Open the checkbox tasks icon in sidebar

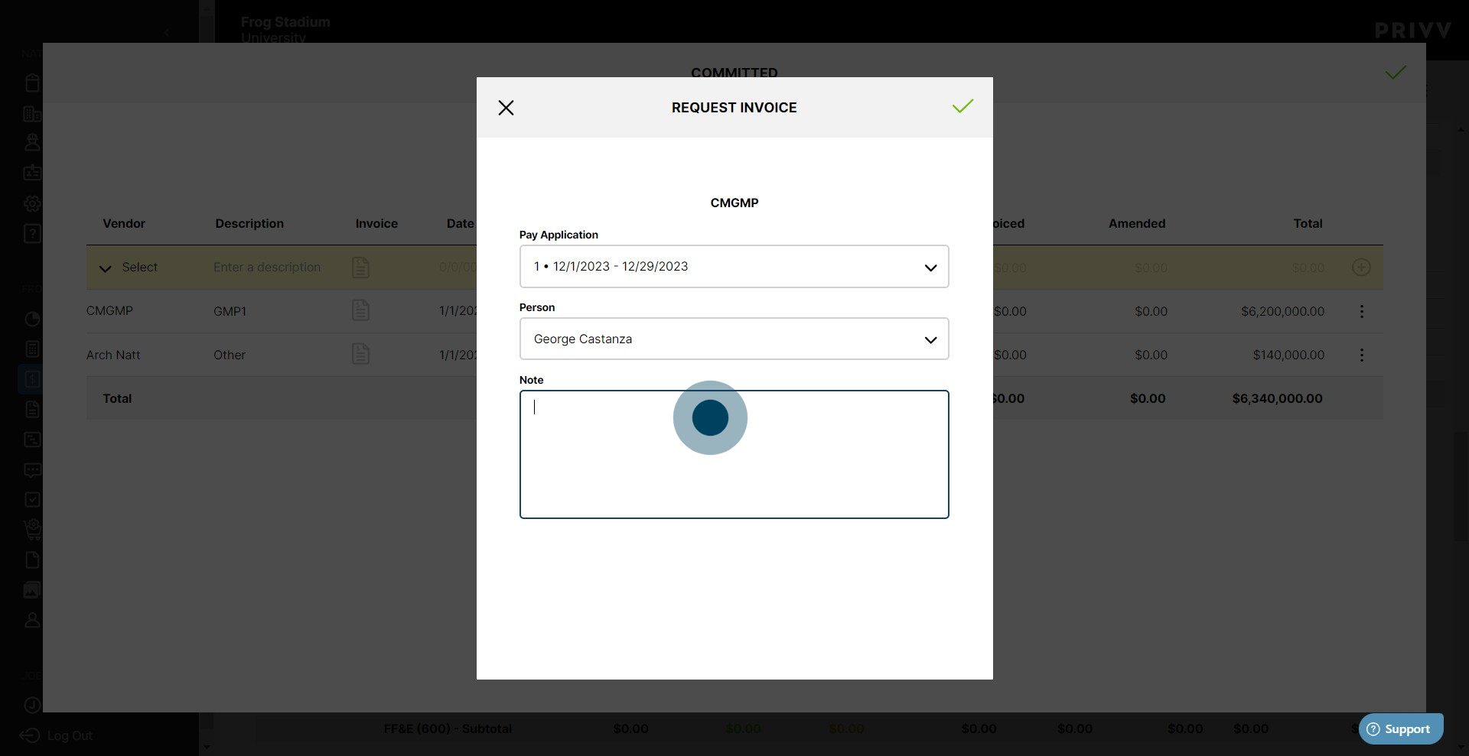(x=32, y=500)
